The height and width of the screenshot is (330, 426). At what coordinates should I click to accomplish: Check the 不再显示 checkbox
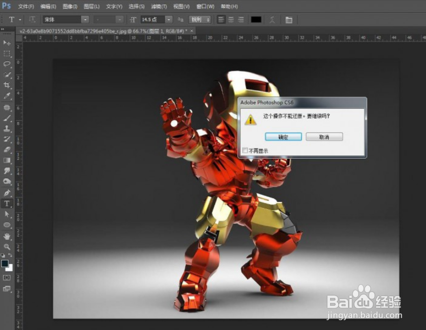click(x=245, y=150)
